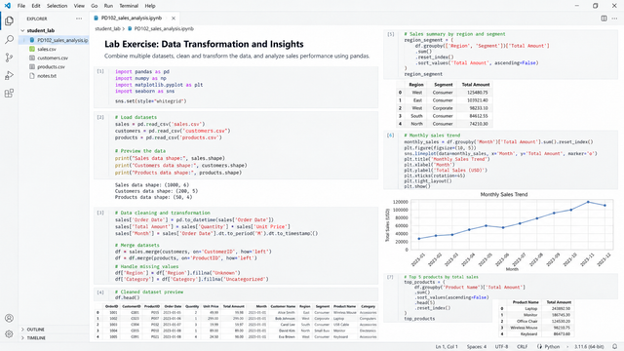Expand the Outline section
The width and height of the screenshot is (624, 351).
(x=22, y=330)
